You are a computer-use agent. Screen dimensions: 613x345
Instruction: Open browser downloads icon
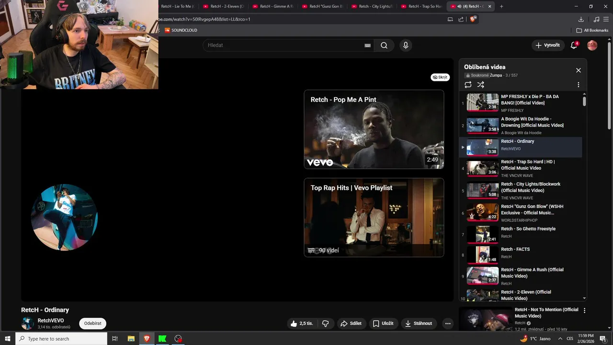coord(581,19)
